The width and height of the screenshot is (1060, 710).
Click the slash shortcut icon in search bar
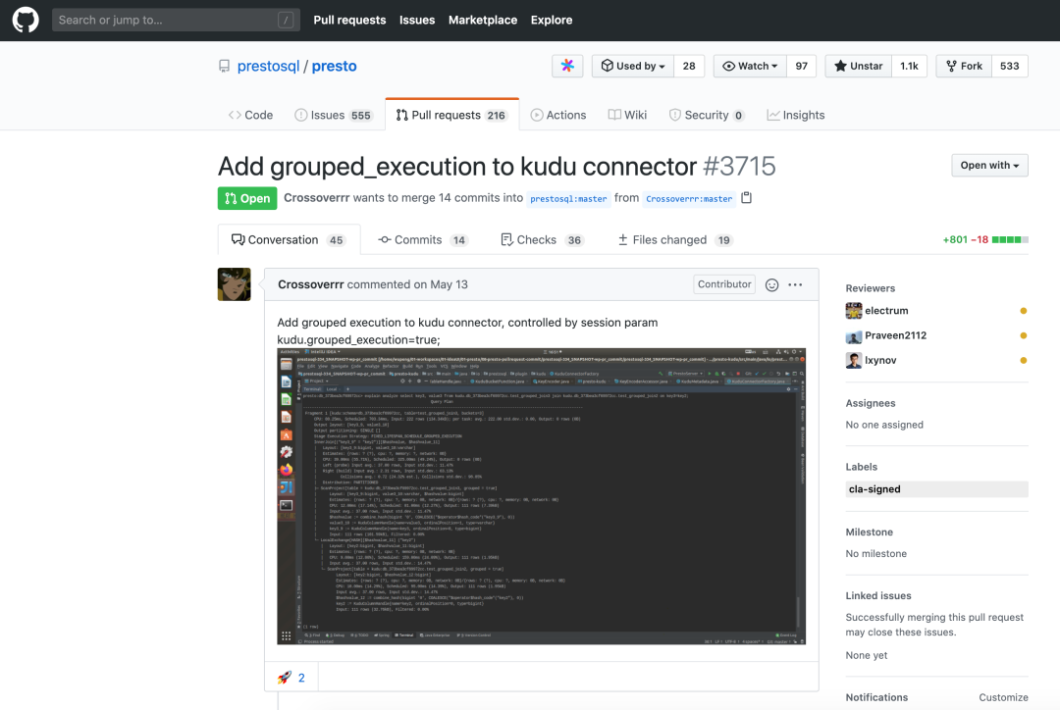286,21
